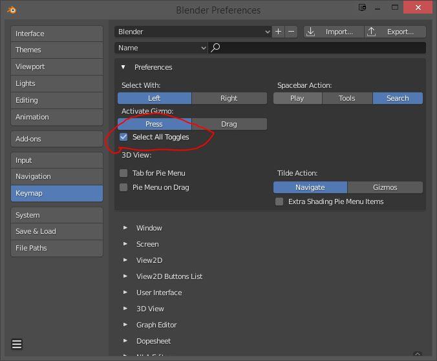
Task: Set Spacebar Action to Play
Action: (297, 98)
